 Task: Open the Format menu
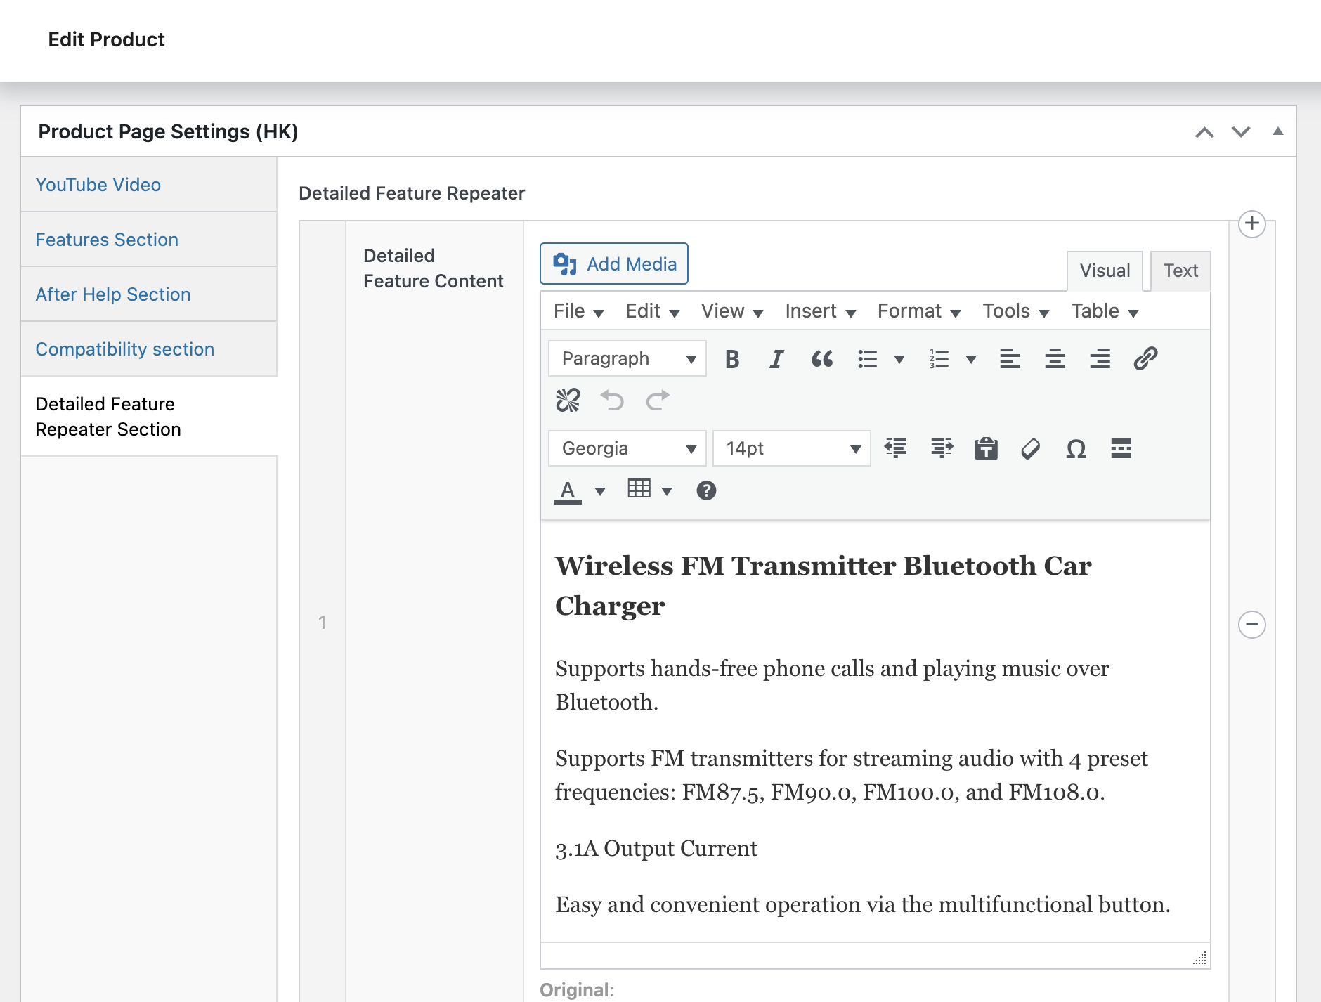click(x=918, y=311)
